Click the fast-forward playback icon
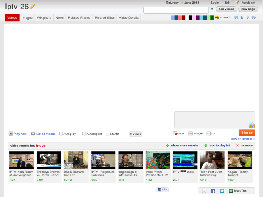This screenshot has width=263, height=197. tap(254, 17)
